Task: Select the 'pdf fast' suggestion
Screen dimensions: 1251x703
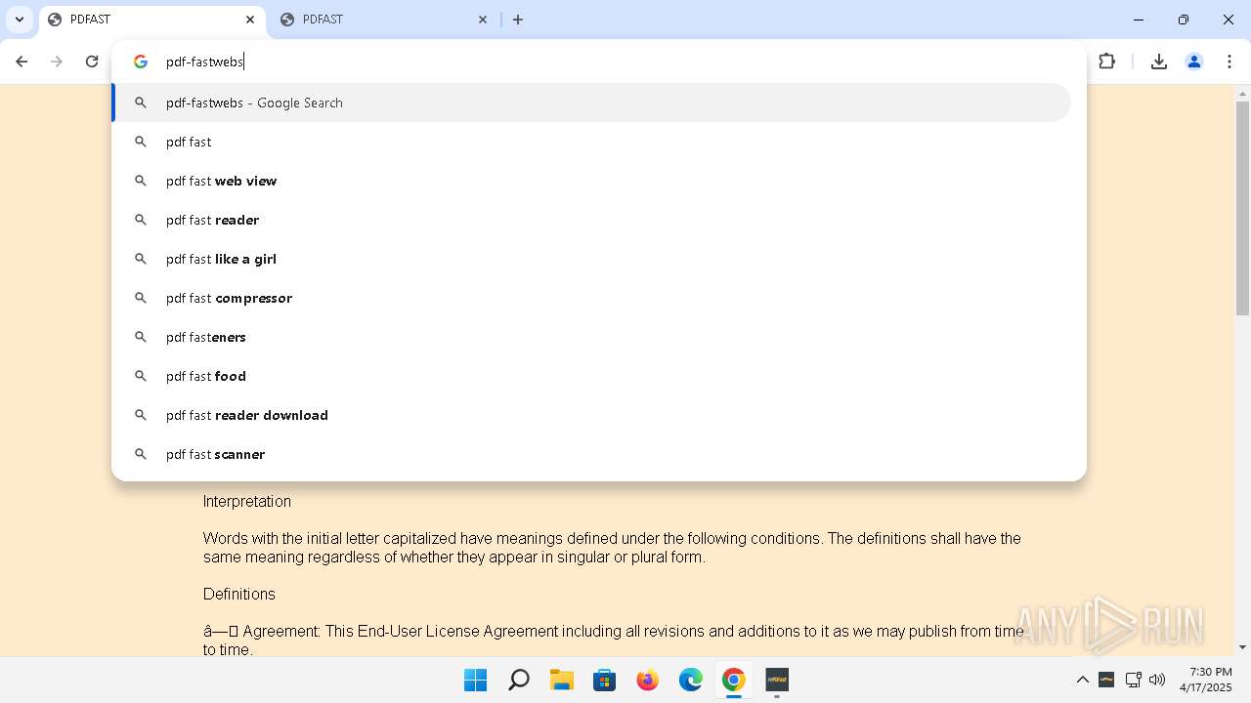Action: point(591,142)
